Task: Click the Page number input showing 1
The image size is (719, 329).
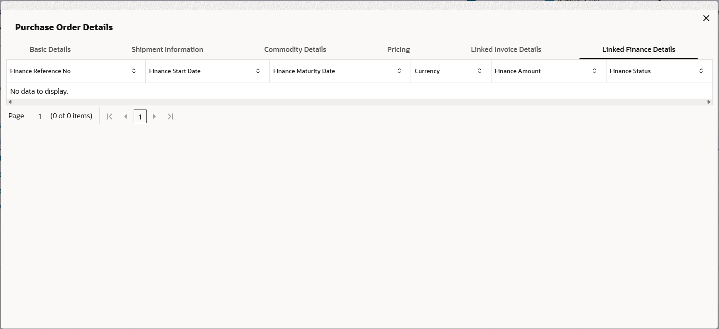Action: click(x=40, y=117)
